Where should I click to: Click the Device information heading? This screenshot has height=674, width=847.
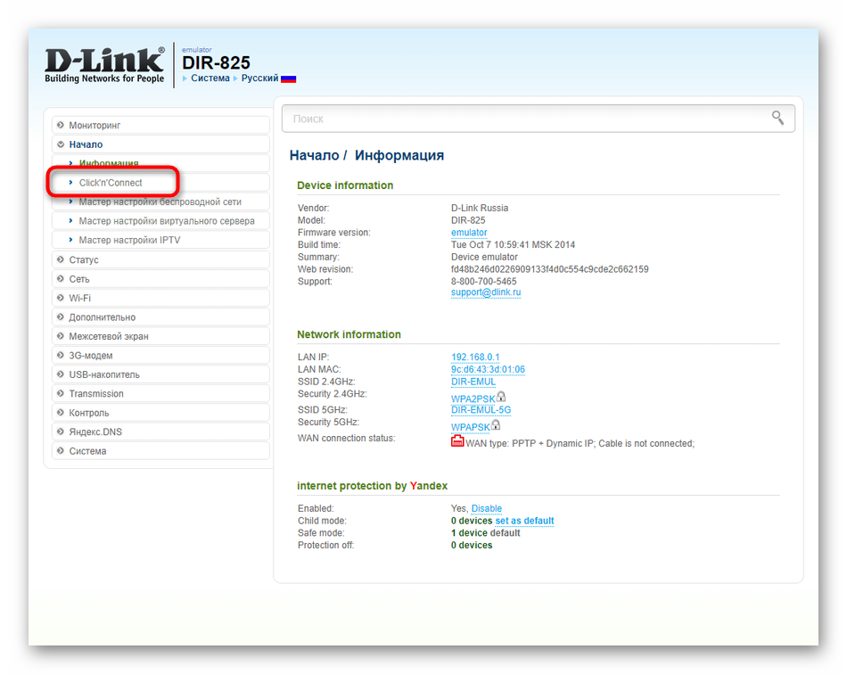click(x=345, y=185)
